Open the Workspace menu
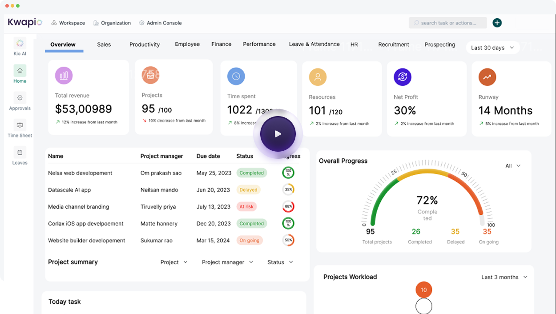 click(x=68, y=23)
